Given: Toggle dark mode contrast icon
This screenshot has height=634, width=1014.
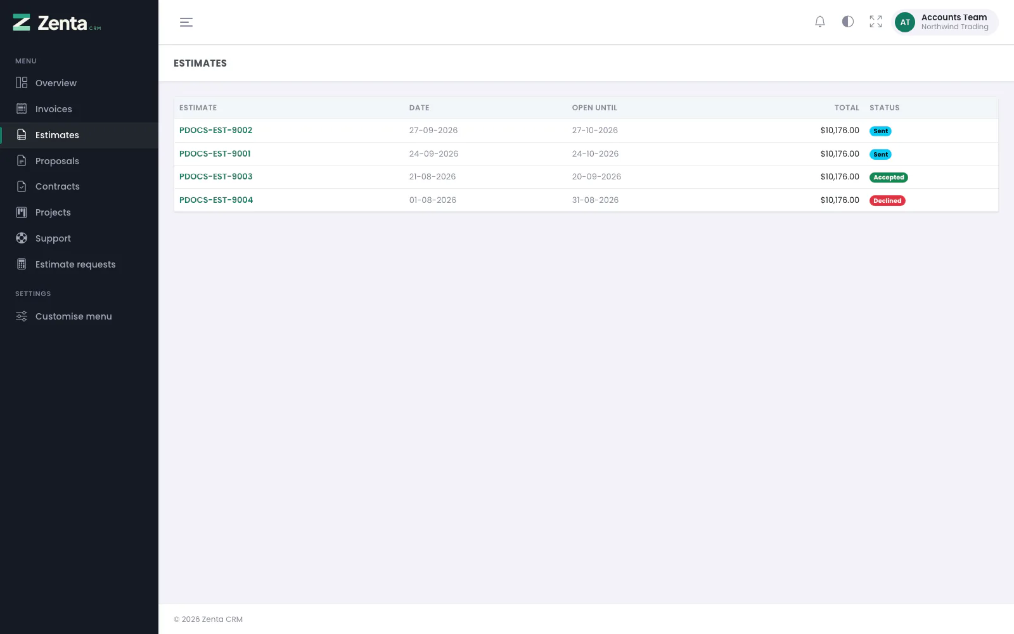Looking at the screenshot, I should [x=848, y=22].
